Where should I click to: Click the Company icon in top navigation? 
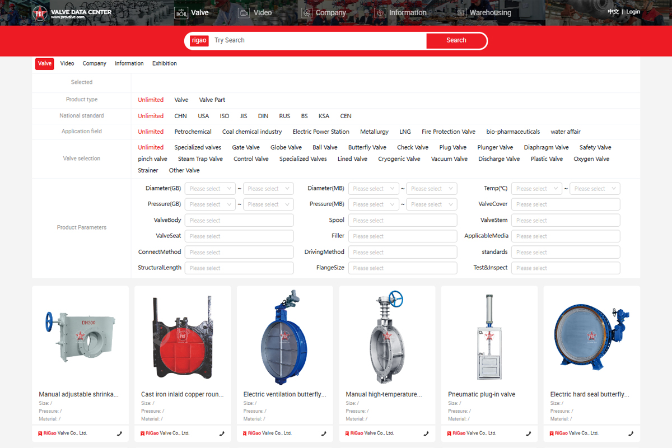[x=306, y=13]
